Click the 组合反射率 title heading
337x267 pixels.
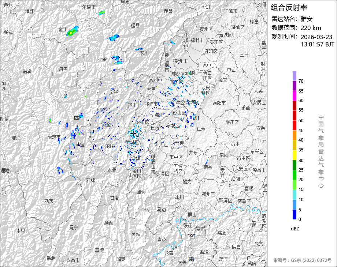tap(289, 7)
